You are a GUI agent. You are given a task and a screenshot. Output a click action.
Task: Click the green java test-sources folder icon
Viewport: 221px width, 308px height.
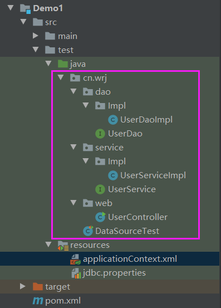pos(63,64)
